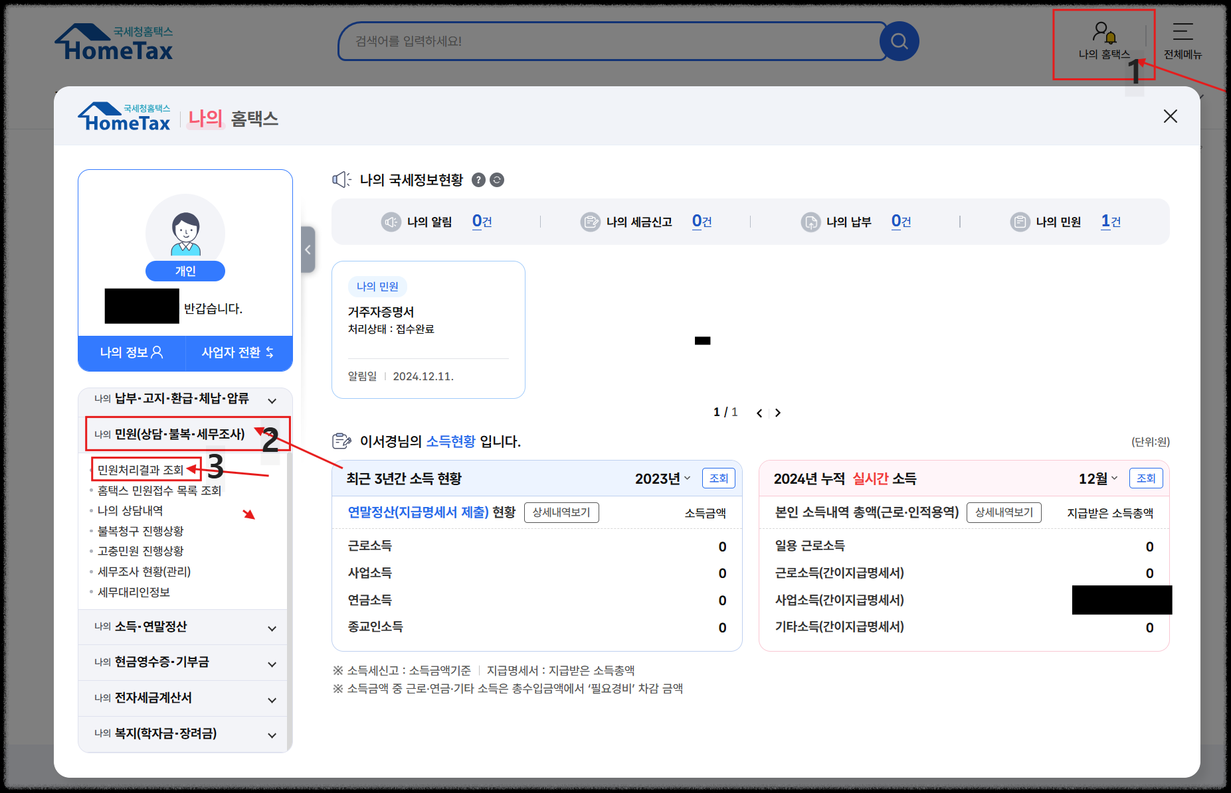This screenshot has height=793, width=1231.
Task: Select 나의 상담내역 menu item
Action: coord(131,510)
